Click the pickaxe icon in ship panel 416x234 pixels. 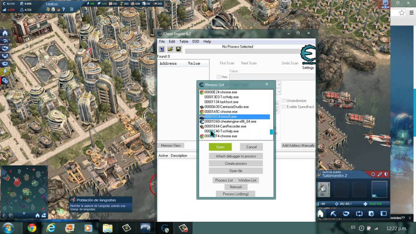point(333,214)
